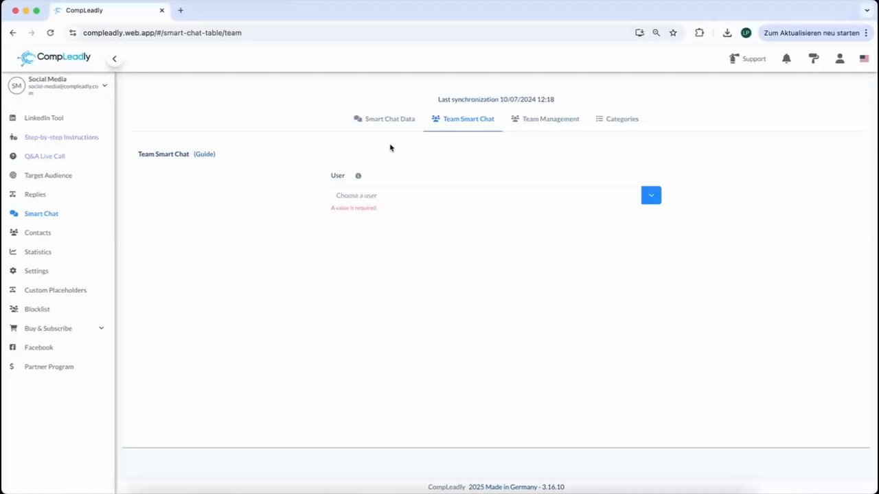Open the Settings gear icon in the sidebar
Screen dimensions: 879x494
coord(12,271)
